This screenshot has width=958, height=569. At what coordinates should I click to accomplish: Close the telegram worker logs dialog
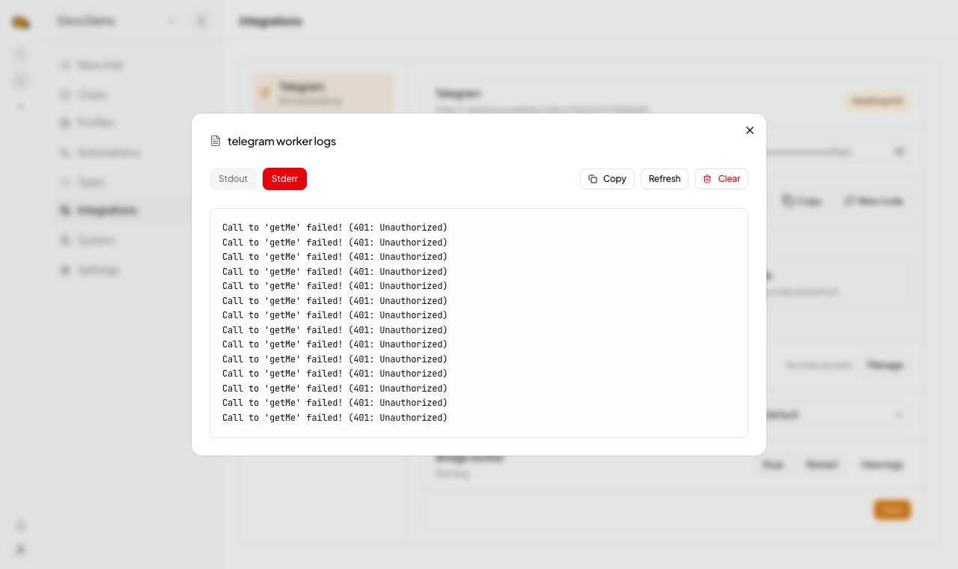[750, 130]
